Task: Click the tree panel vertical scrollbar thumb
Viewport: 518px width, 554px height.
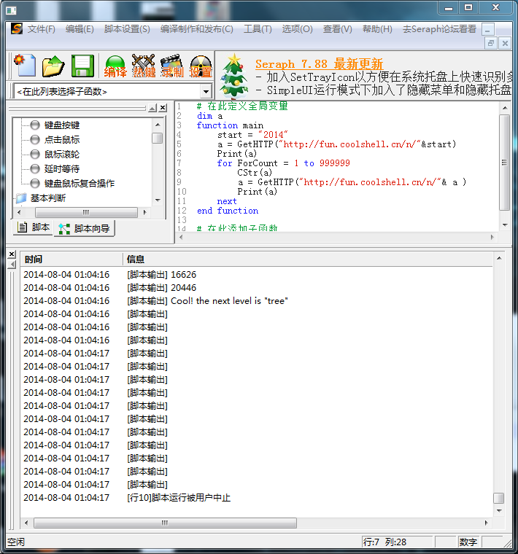Action: [158, 138]
